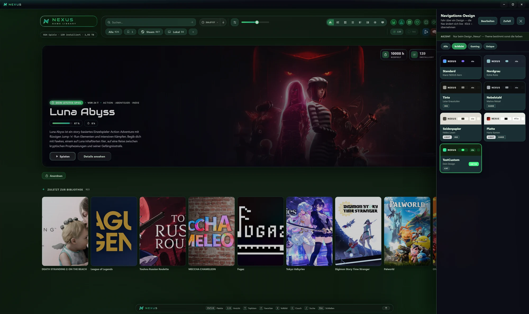Select the Alle design tab
529x314 pixels.
pos(446,46)
